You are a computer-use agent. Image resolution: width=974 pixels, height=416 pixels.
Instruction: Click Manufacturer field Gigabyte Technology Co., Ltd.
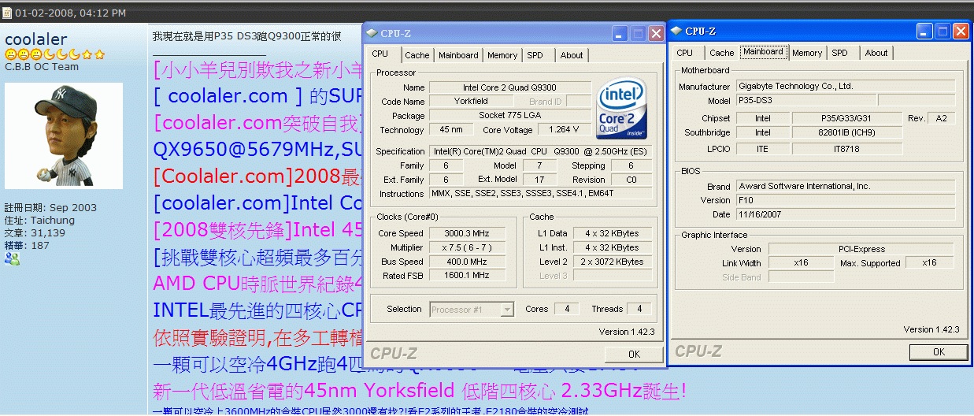pyautogui.click(x=846, y=86)
